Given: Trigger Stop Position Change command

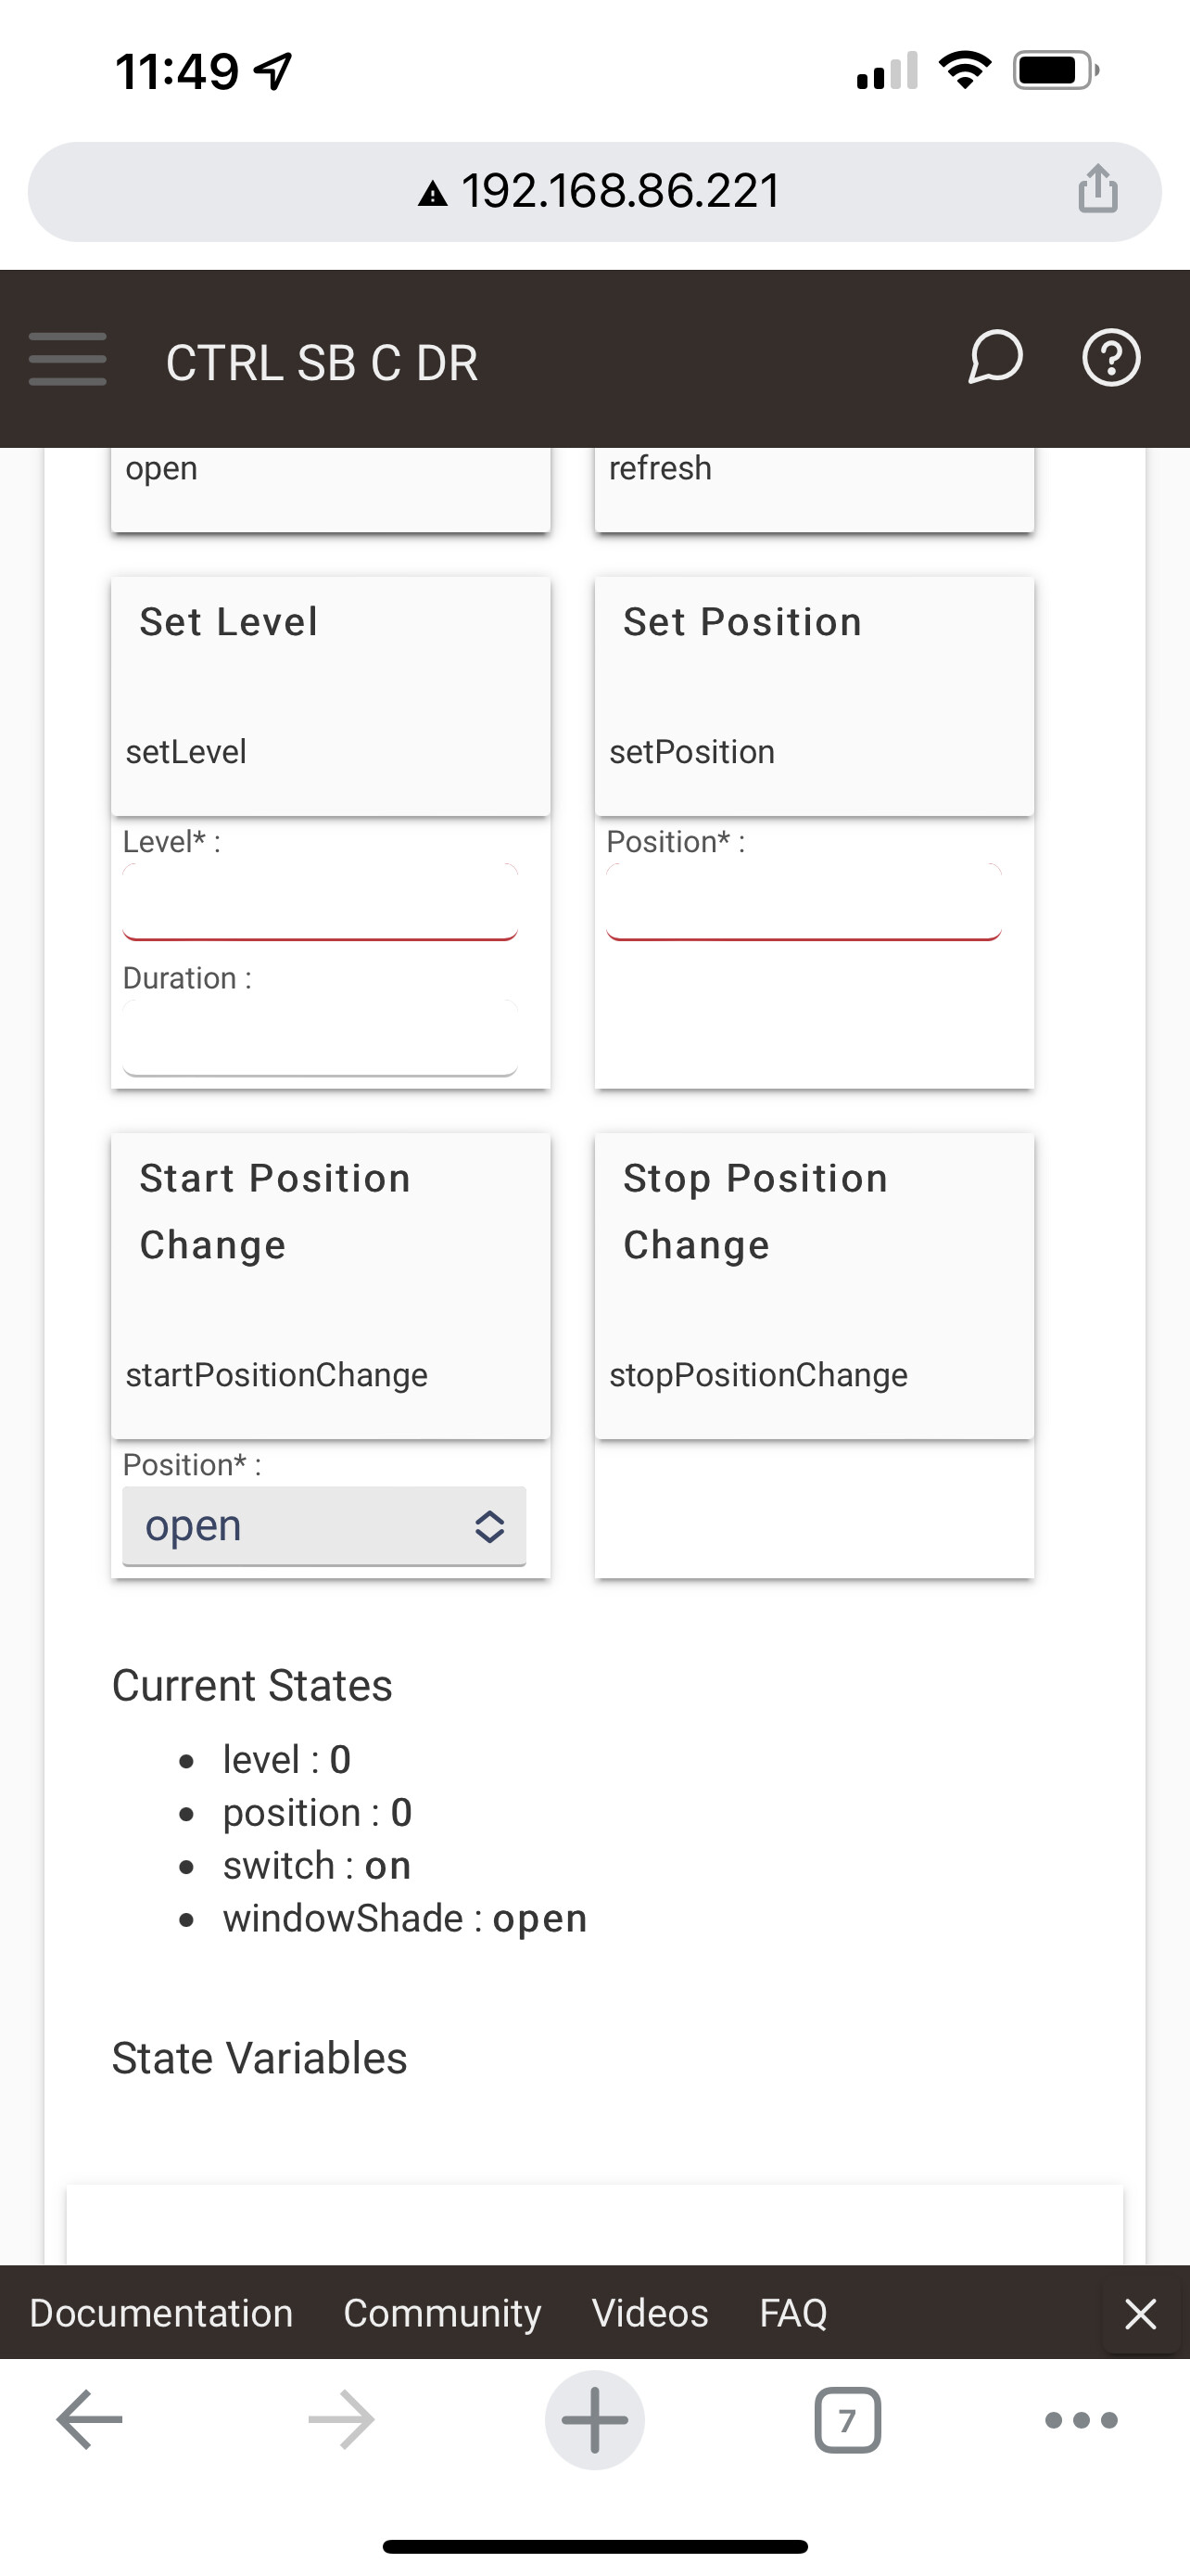Looking at the screenshot, I should point(815,1286).
